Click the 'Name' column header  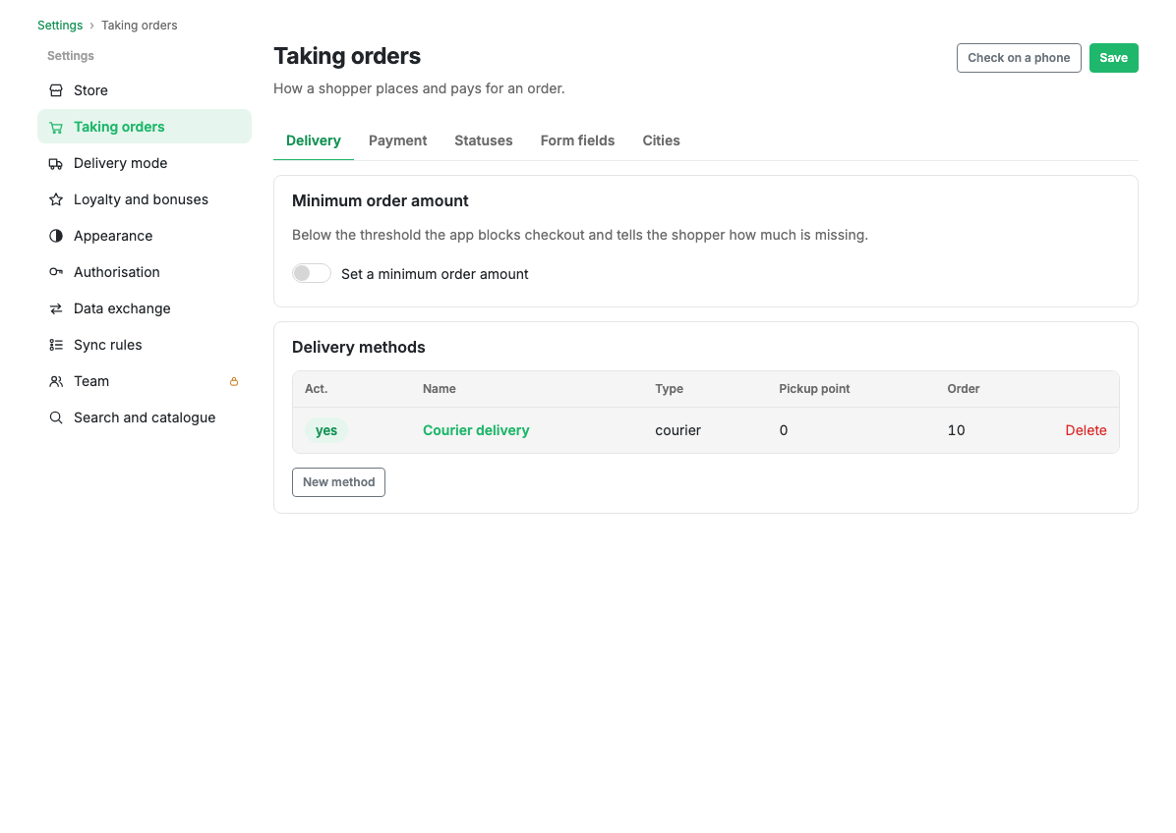tap(440, 389)
